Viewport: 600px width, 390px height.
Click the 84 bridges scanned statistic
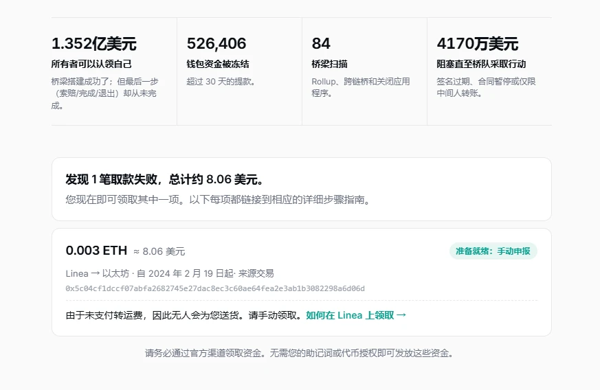coord(321,43)
